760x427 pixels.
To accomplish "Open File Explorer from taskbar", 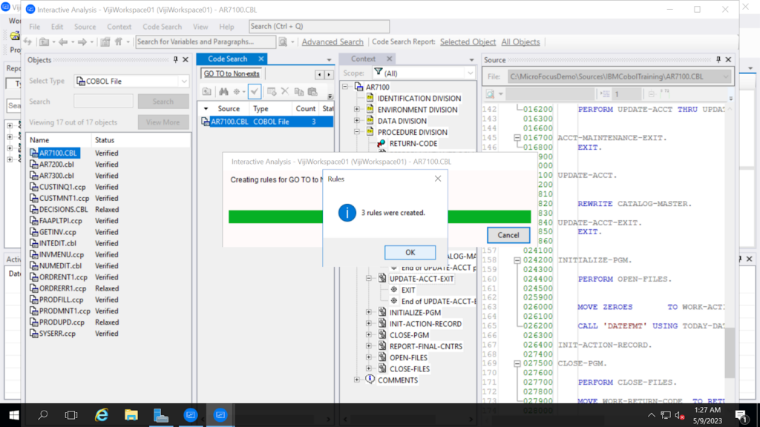I will pos(131,415).
